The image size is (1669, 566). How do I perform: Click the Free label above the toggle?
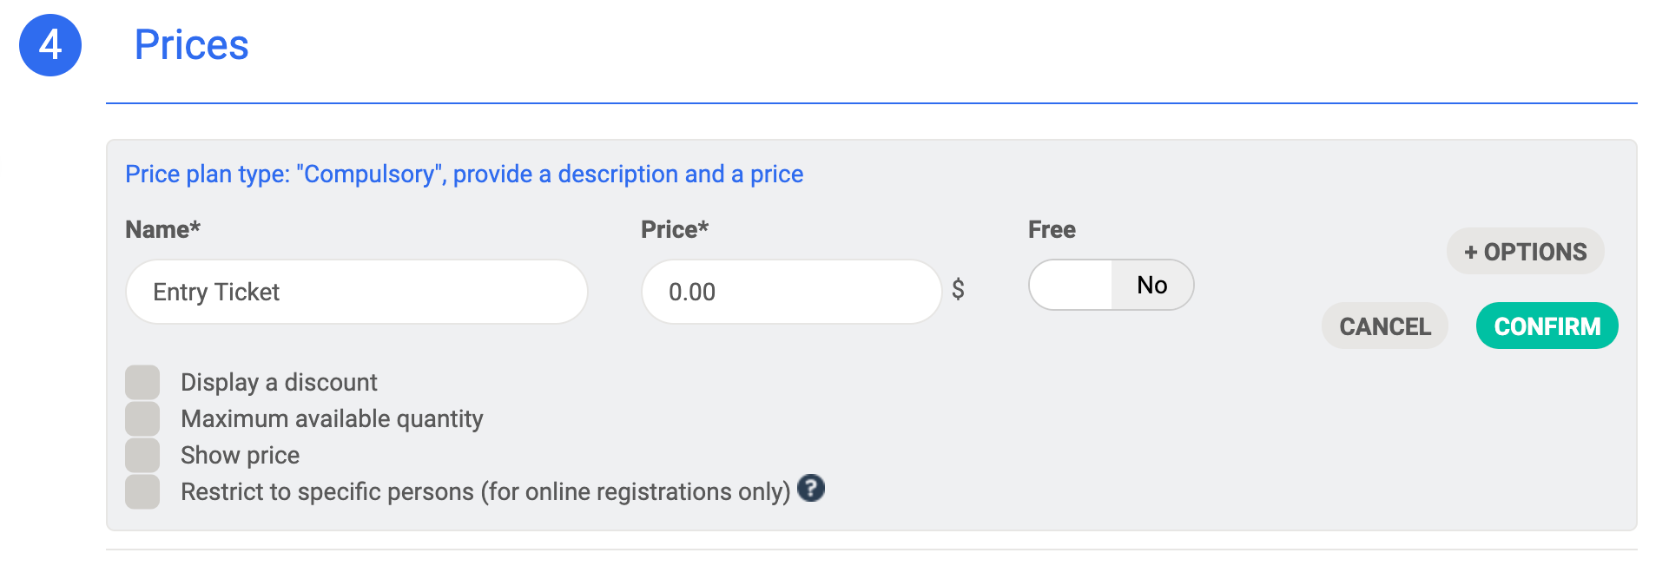(x=1052, y=229)
